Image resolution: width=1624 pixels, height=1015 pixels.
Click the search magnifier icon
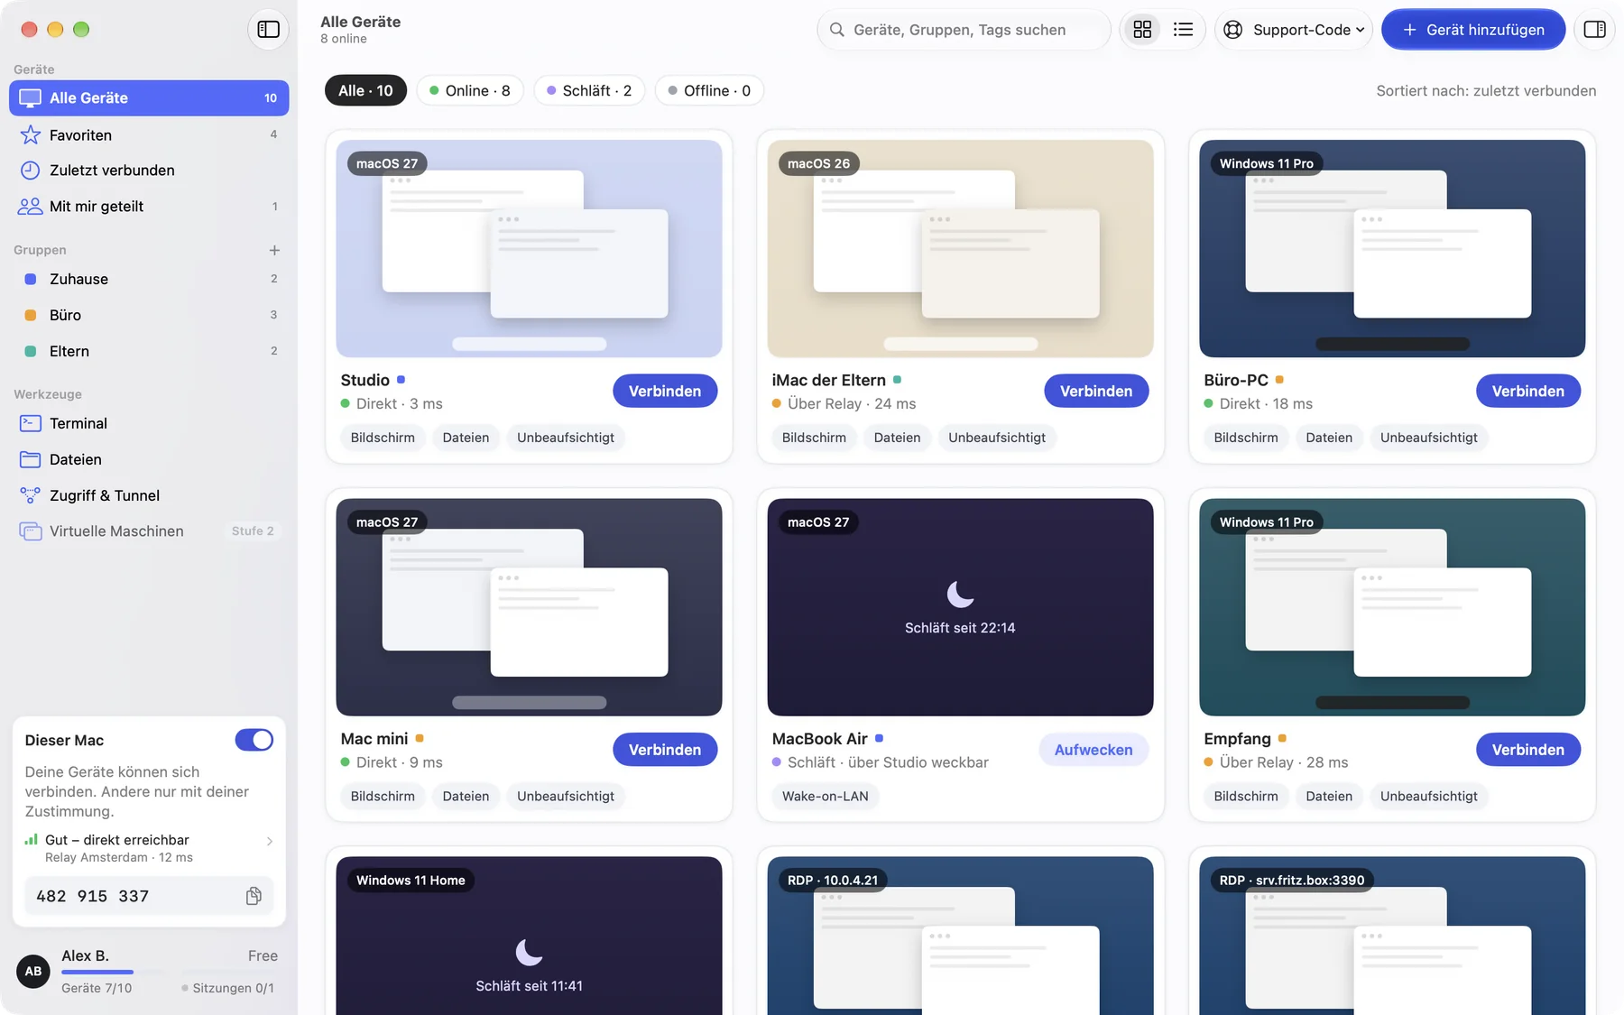point(837,30)
